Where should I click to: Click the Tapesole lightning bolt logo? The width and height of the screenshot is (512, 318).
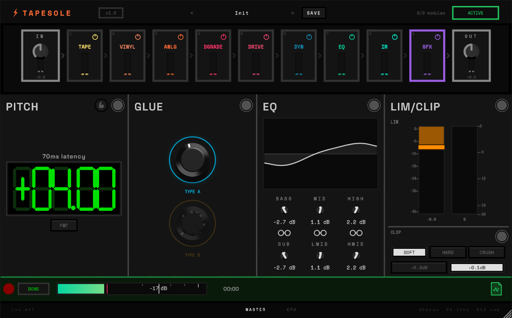click(15, 13)
